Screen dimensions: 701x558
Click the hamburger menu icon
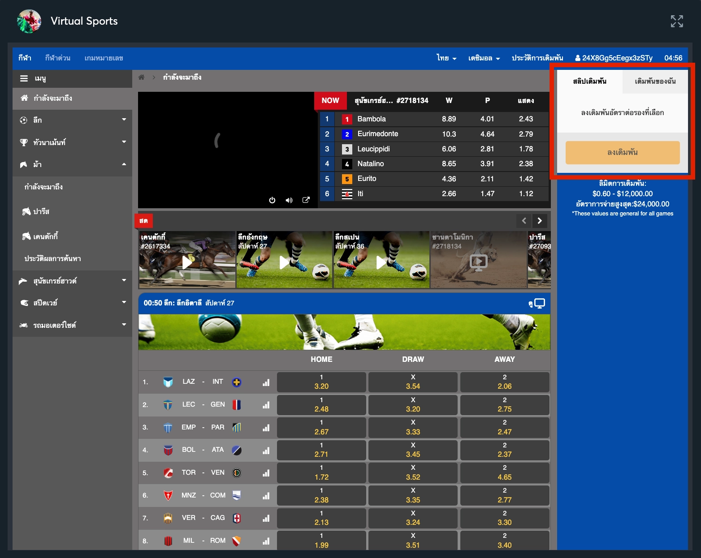tap(24, 78)
